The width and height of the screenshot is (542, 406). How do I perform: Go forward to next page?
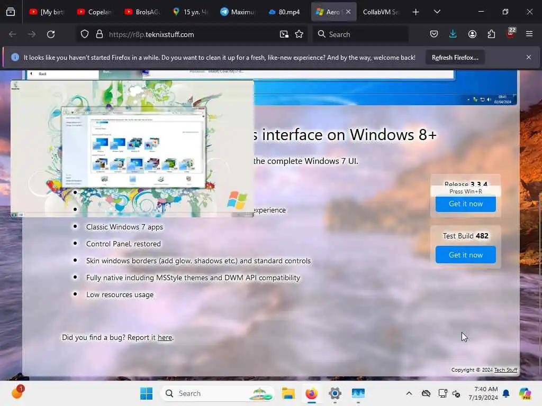point(32,34)
